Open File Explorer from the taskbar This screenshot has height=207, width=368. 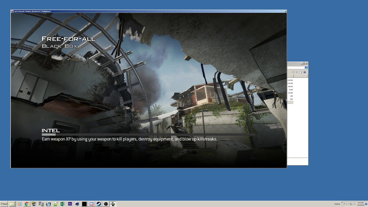click(x=12, y=204)
